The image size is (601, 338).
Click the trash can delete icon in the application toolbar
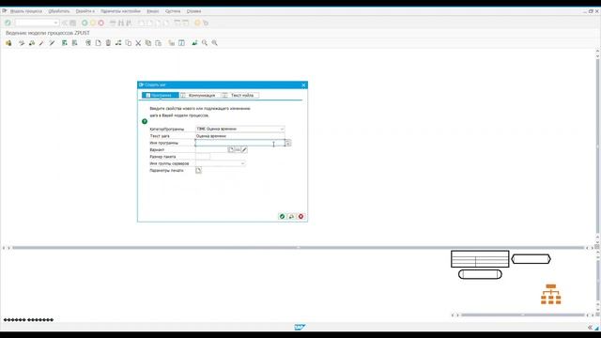(109, 43)
